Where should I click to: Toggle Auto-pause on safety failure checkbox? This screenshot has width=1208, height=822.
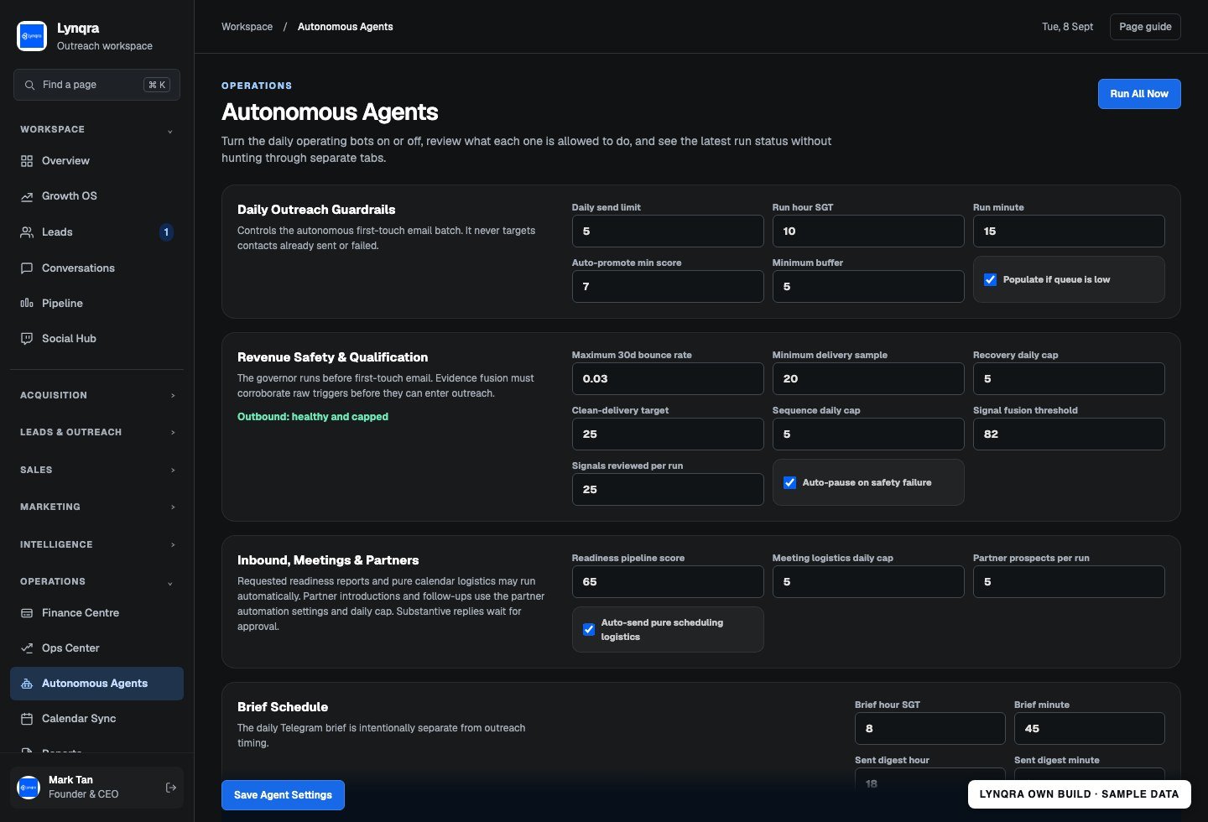[790, 483]
